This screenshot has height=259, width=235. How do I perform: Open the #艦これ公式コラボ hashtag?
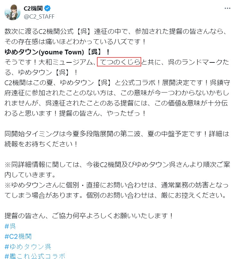pos(35,256)
